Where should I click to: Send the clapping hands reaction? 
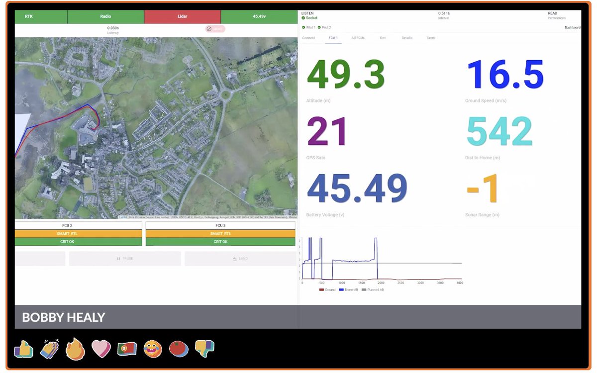click(49, 349)
